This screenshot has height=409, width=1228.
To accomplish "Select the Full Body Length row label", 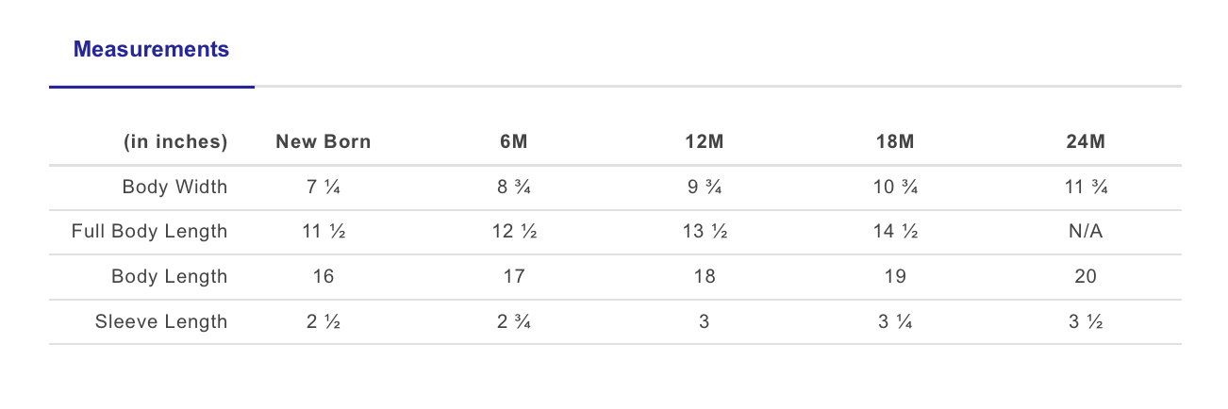I will [x=149, y=231].
